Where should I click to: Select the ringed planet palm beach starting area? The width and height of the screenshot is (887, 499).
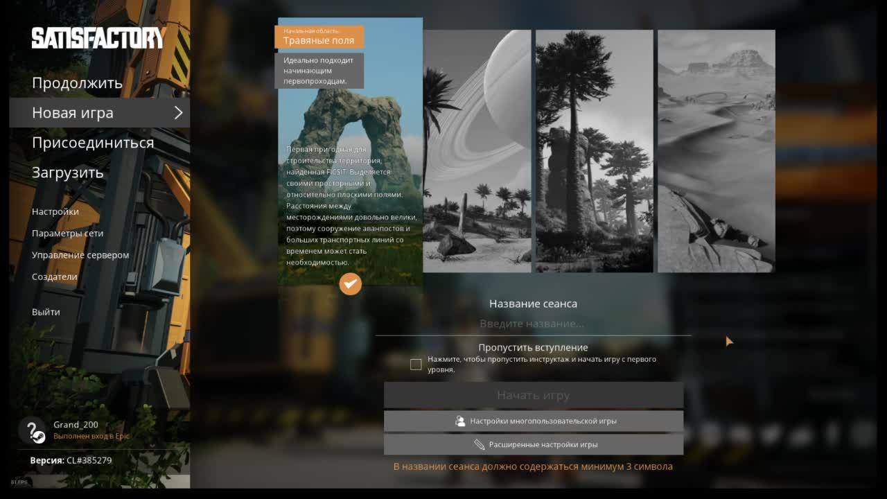(x=477, y=151)
